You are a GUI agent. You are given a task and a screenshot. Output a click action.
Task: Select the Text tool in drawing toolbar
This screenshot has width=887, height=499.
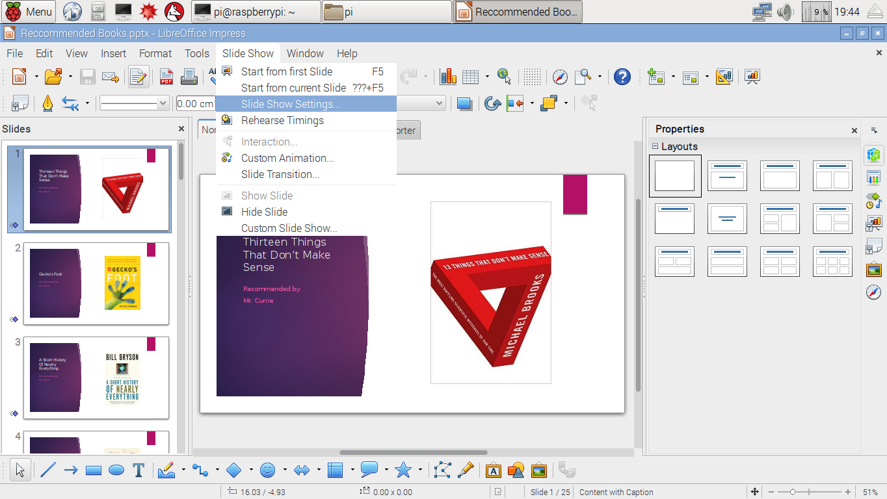pos(139,470)
